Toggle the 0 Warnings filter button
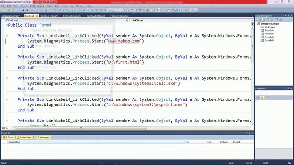Viewport: 294px width, 165px height. click(x=24, y=137)
